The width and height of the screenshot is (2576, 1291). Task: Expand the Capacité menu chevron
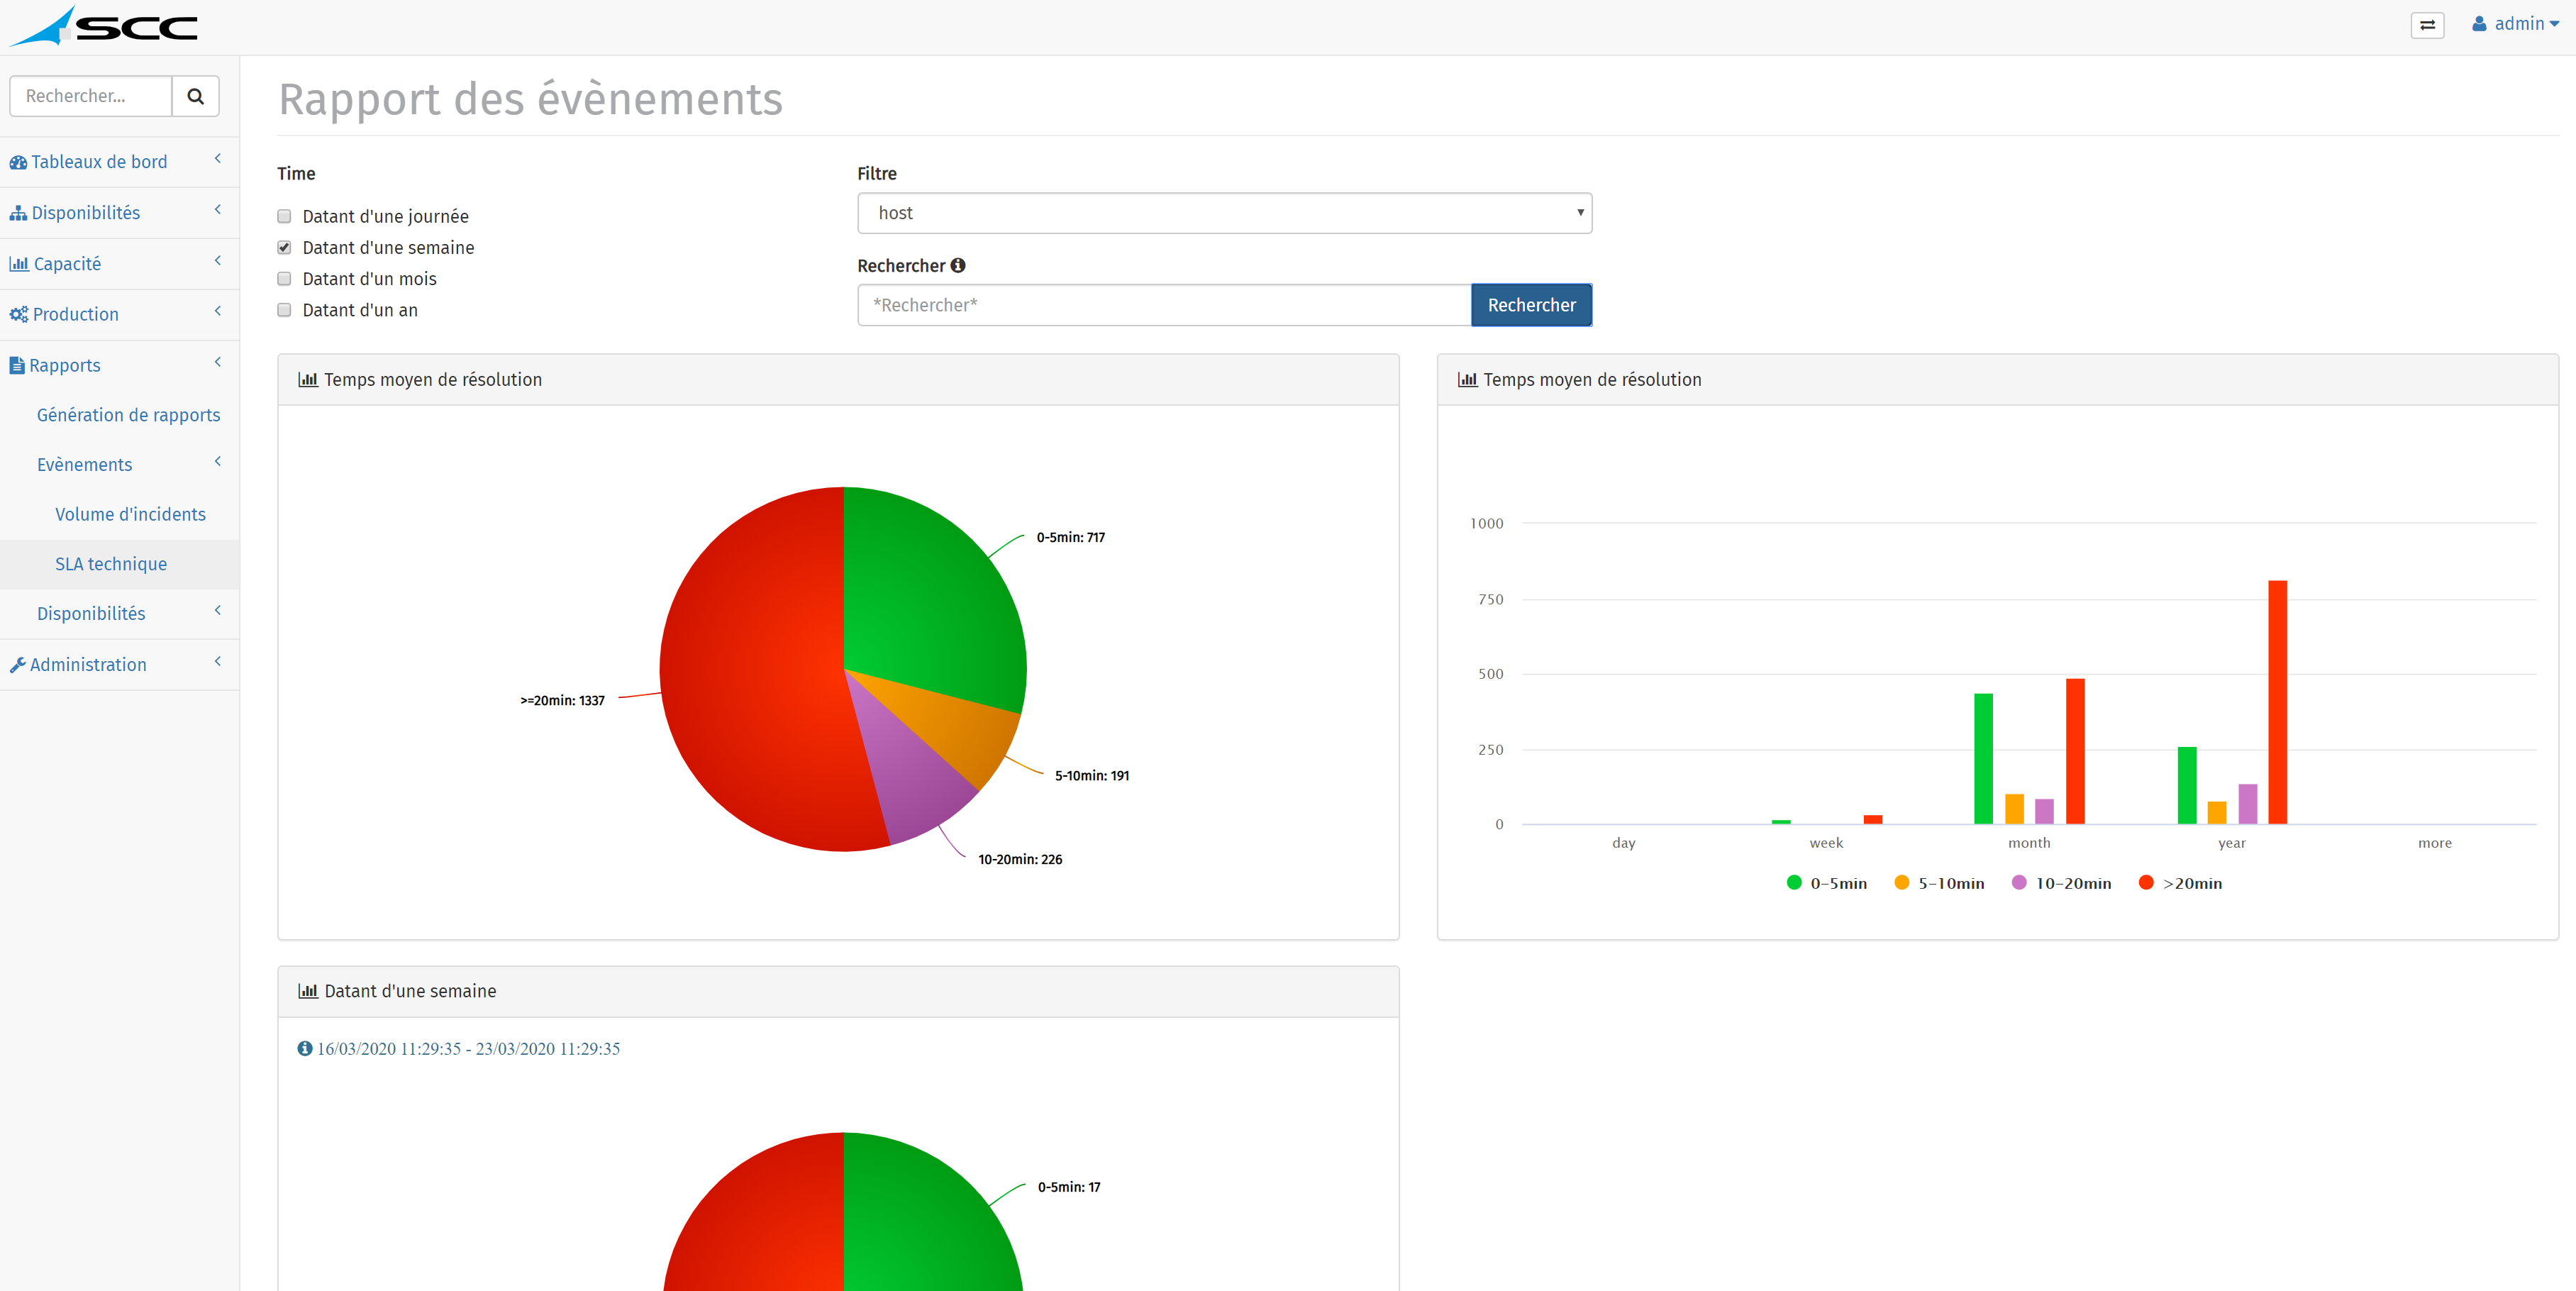click(217, 261)
